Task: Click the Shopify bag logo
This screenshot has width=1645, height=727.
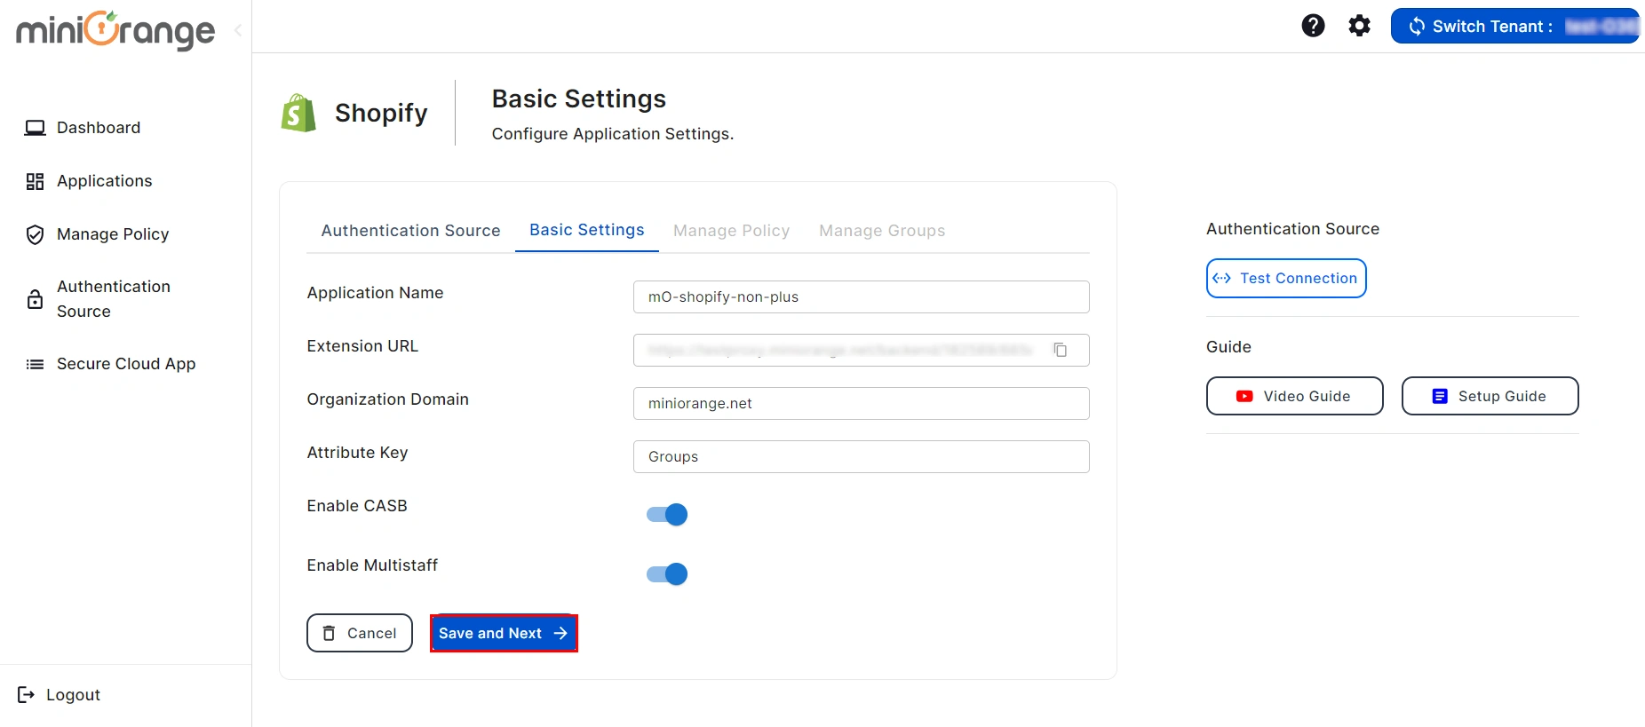Action: point(298,113)
